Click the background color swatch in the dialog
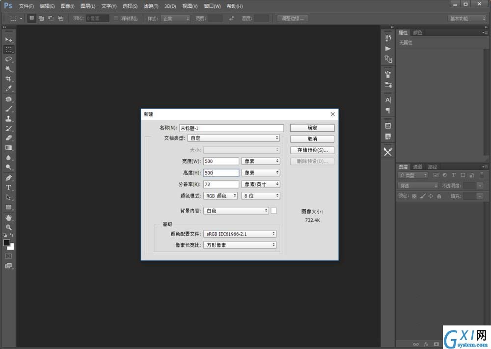This screenshot has width=491, height=349. [273, 211]
